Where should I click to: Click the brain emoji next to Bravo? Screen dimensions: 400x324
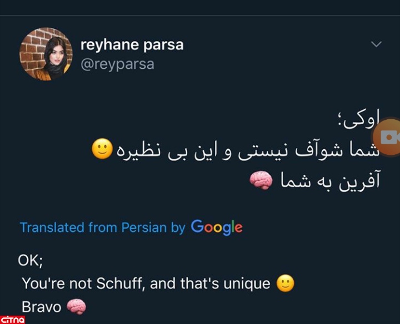(x=76, y=306)
